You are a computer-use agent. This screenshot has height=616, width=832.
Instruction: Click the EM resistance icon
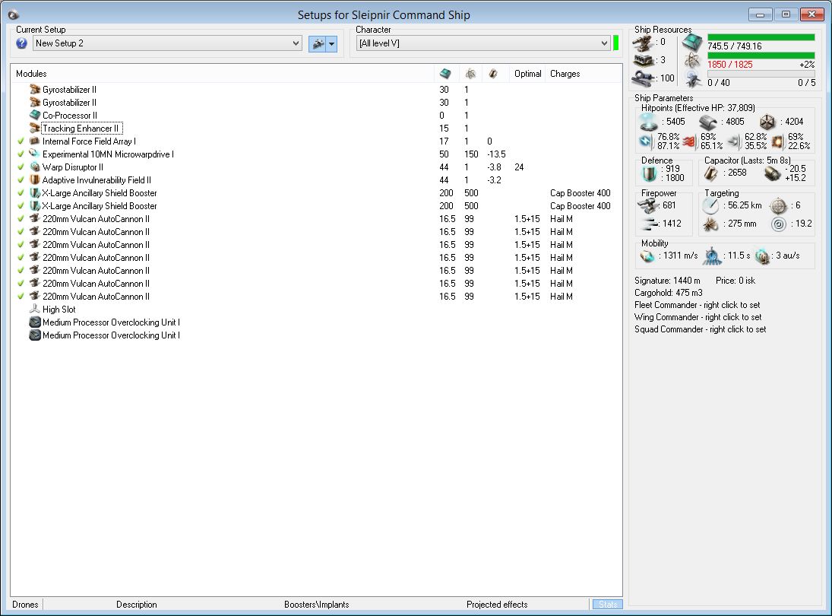coord(646,141)
